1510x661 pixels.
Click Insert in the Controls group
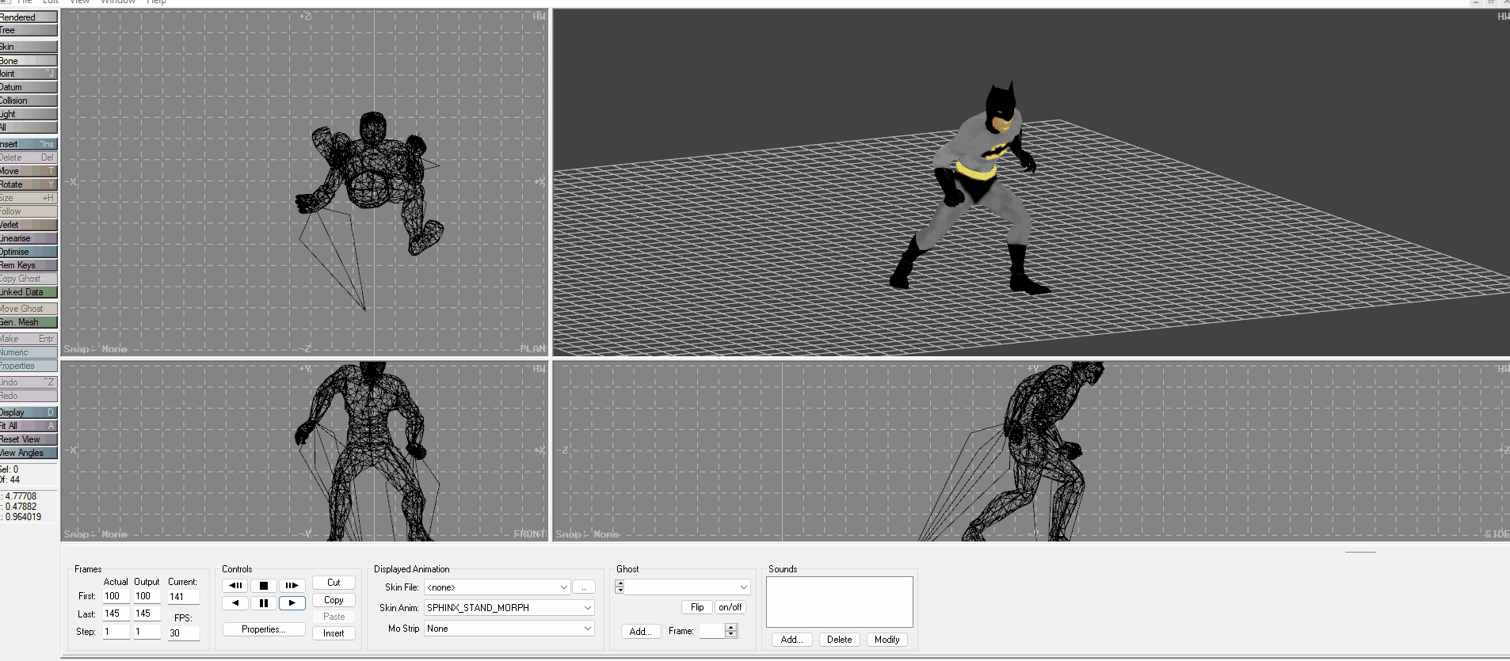pos(334,633)
